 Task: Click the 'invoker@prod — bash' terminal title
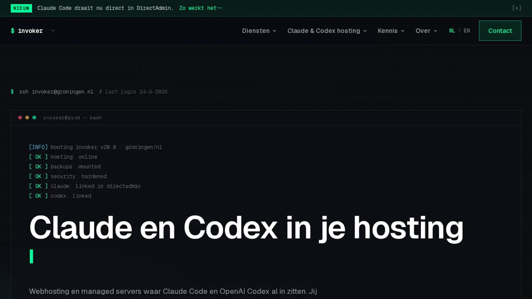click(72, 118)
